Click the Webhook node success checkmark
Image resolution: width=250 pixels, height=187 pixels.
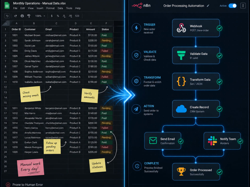point(219,28)
